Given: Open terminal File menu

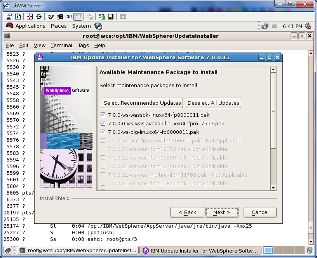Looking at the screenshot, I should tap(10, 46).
